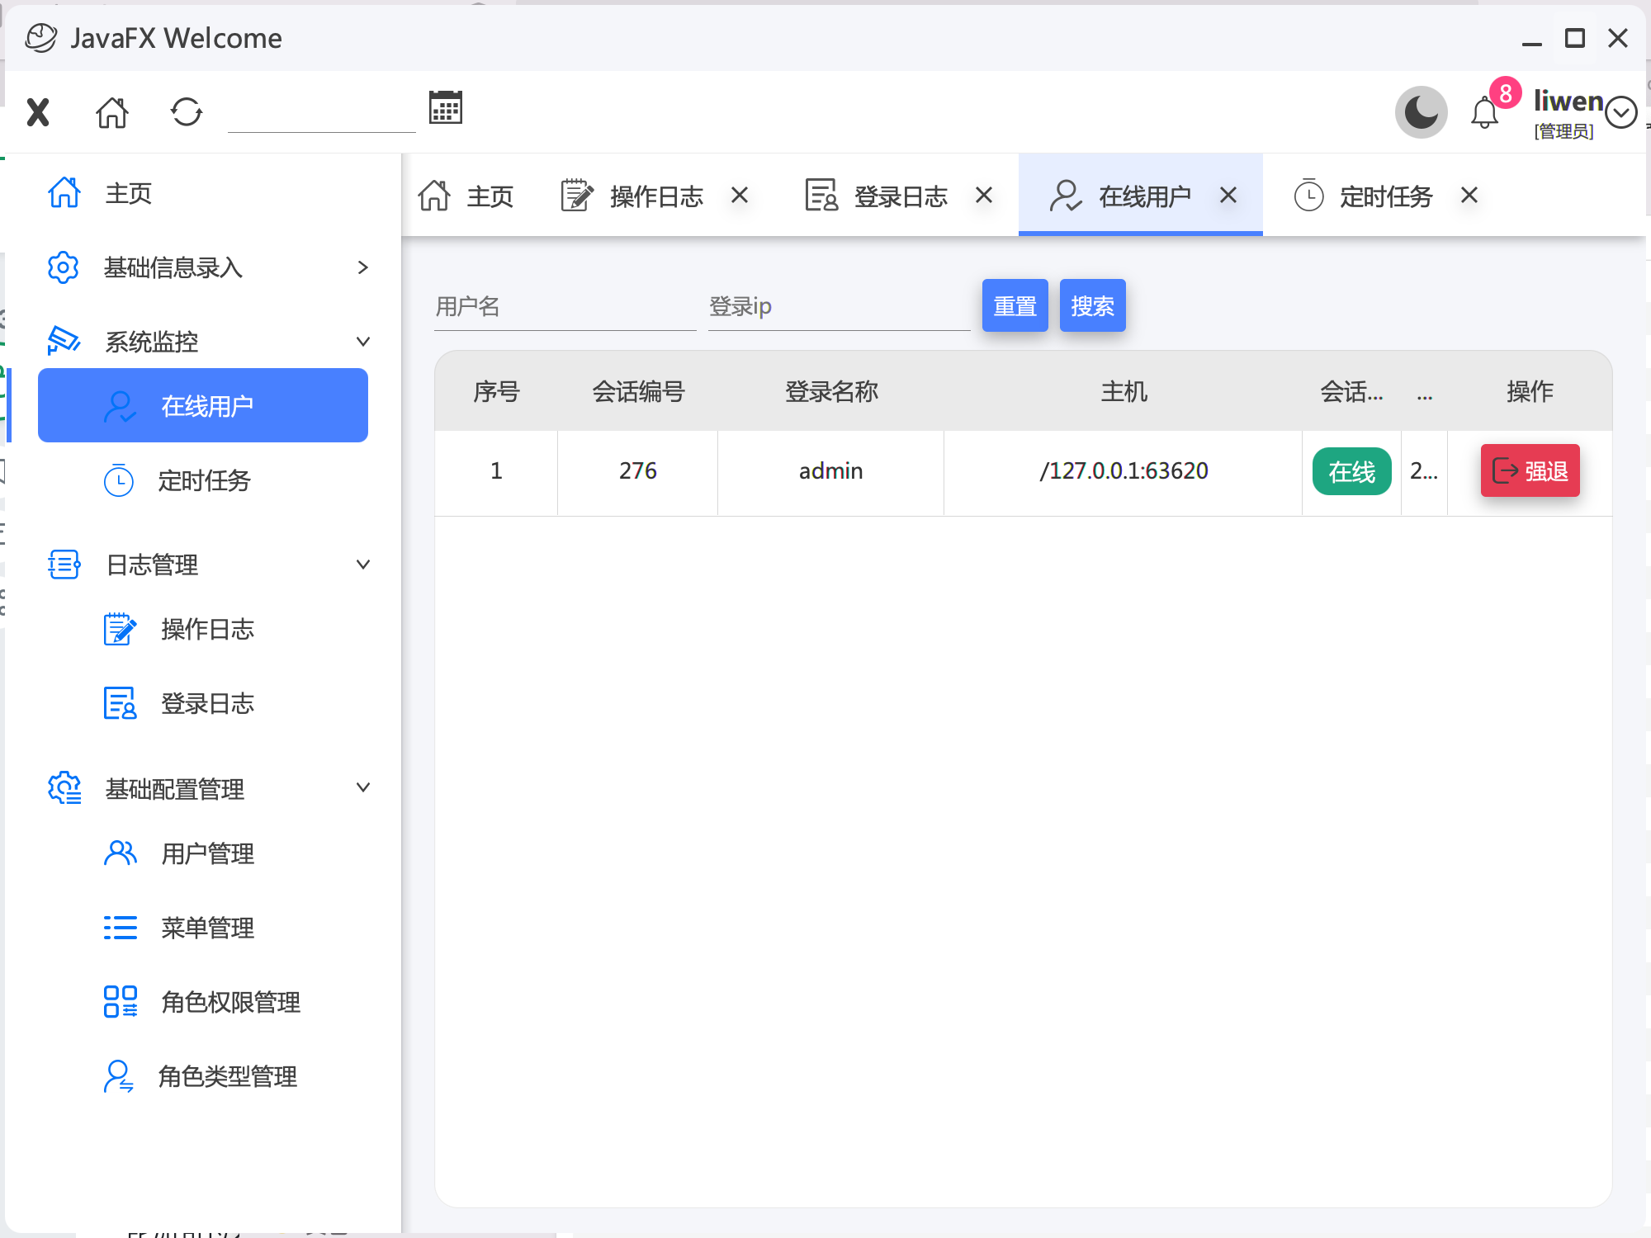1651x1238 pixels.
Task: Click the 用户名 search input field
Action: click(x=565, y=307)
